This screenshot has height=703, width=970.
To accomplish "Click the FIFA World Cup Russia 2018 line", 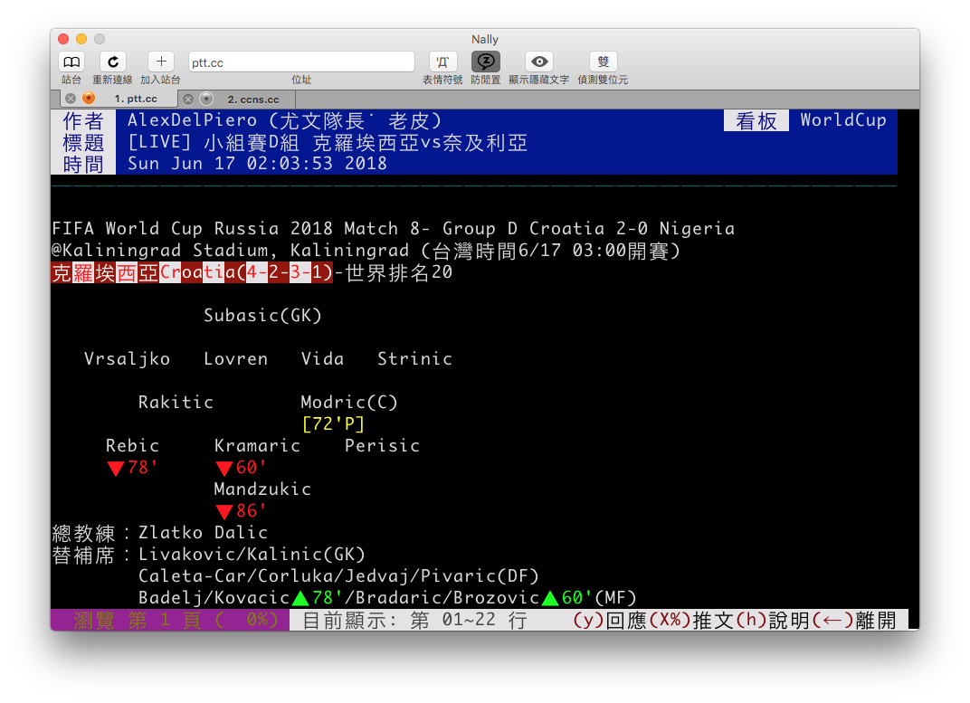I will coord(394,229).
